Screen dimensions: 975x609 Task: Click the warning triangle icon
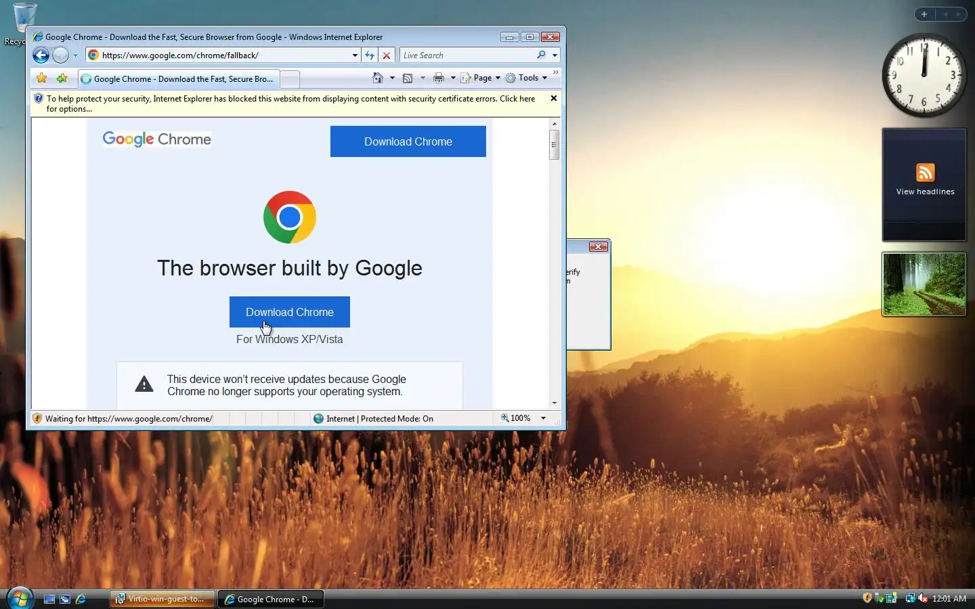pyautogui.click(x=144, y=384)
